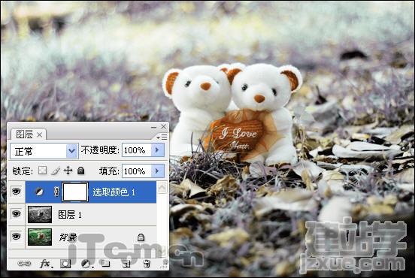Delete layer with trash icon
The width and height of the screenshot is (415, 278).
click(147, 264)
